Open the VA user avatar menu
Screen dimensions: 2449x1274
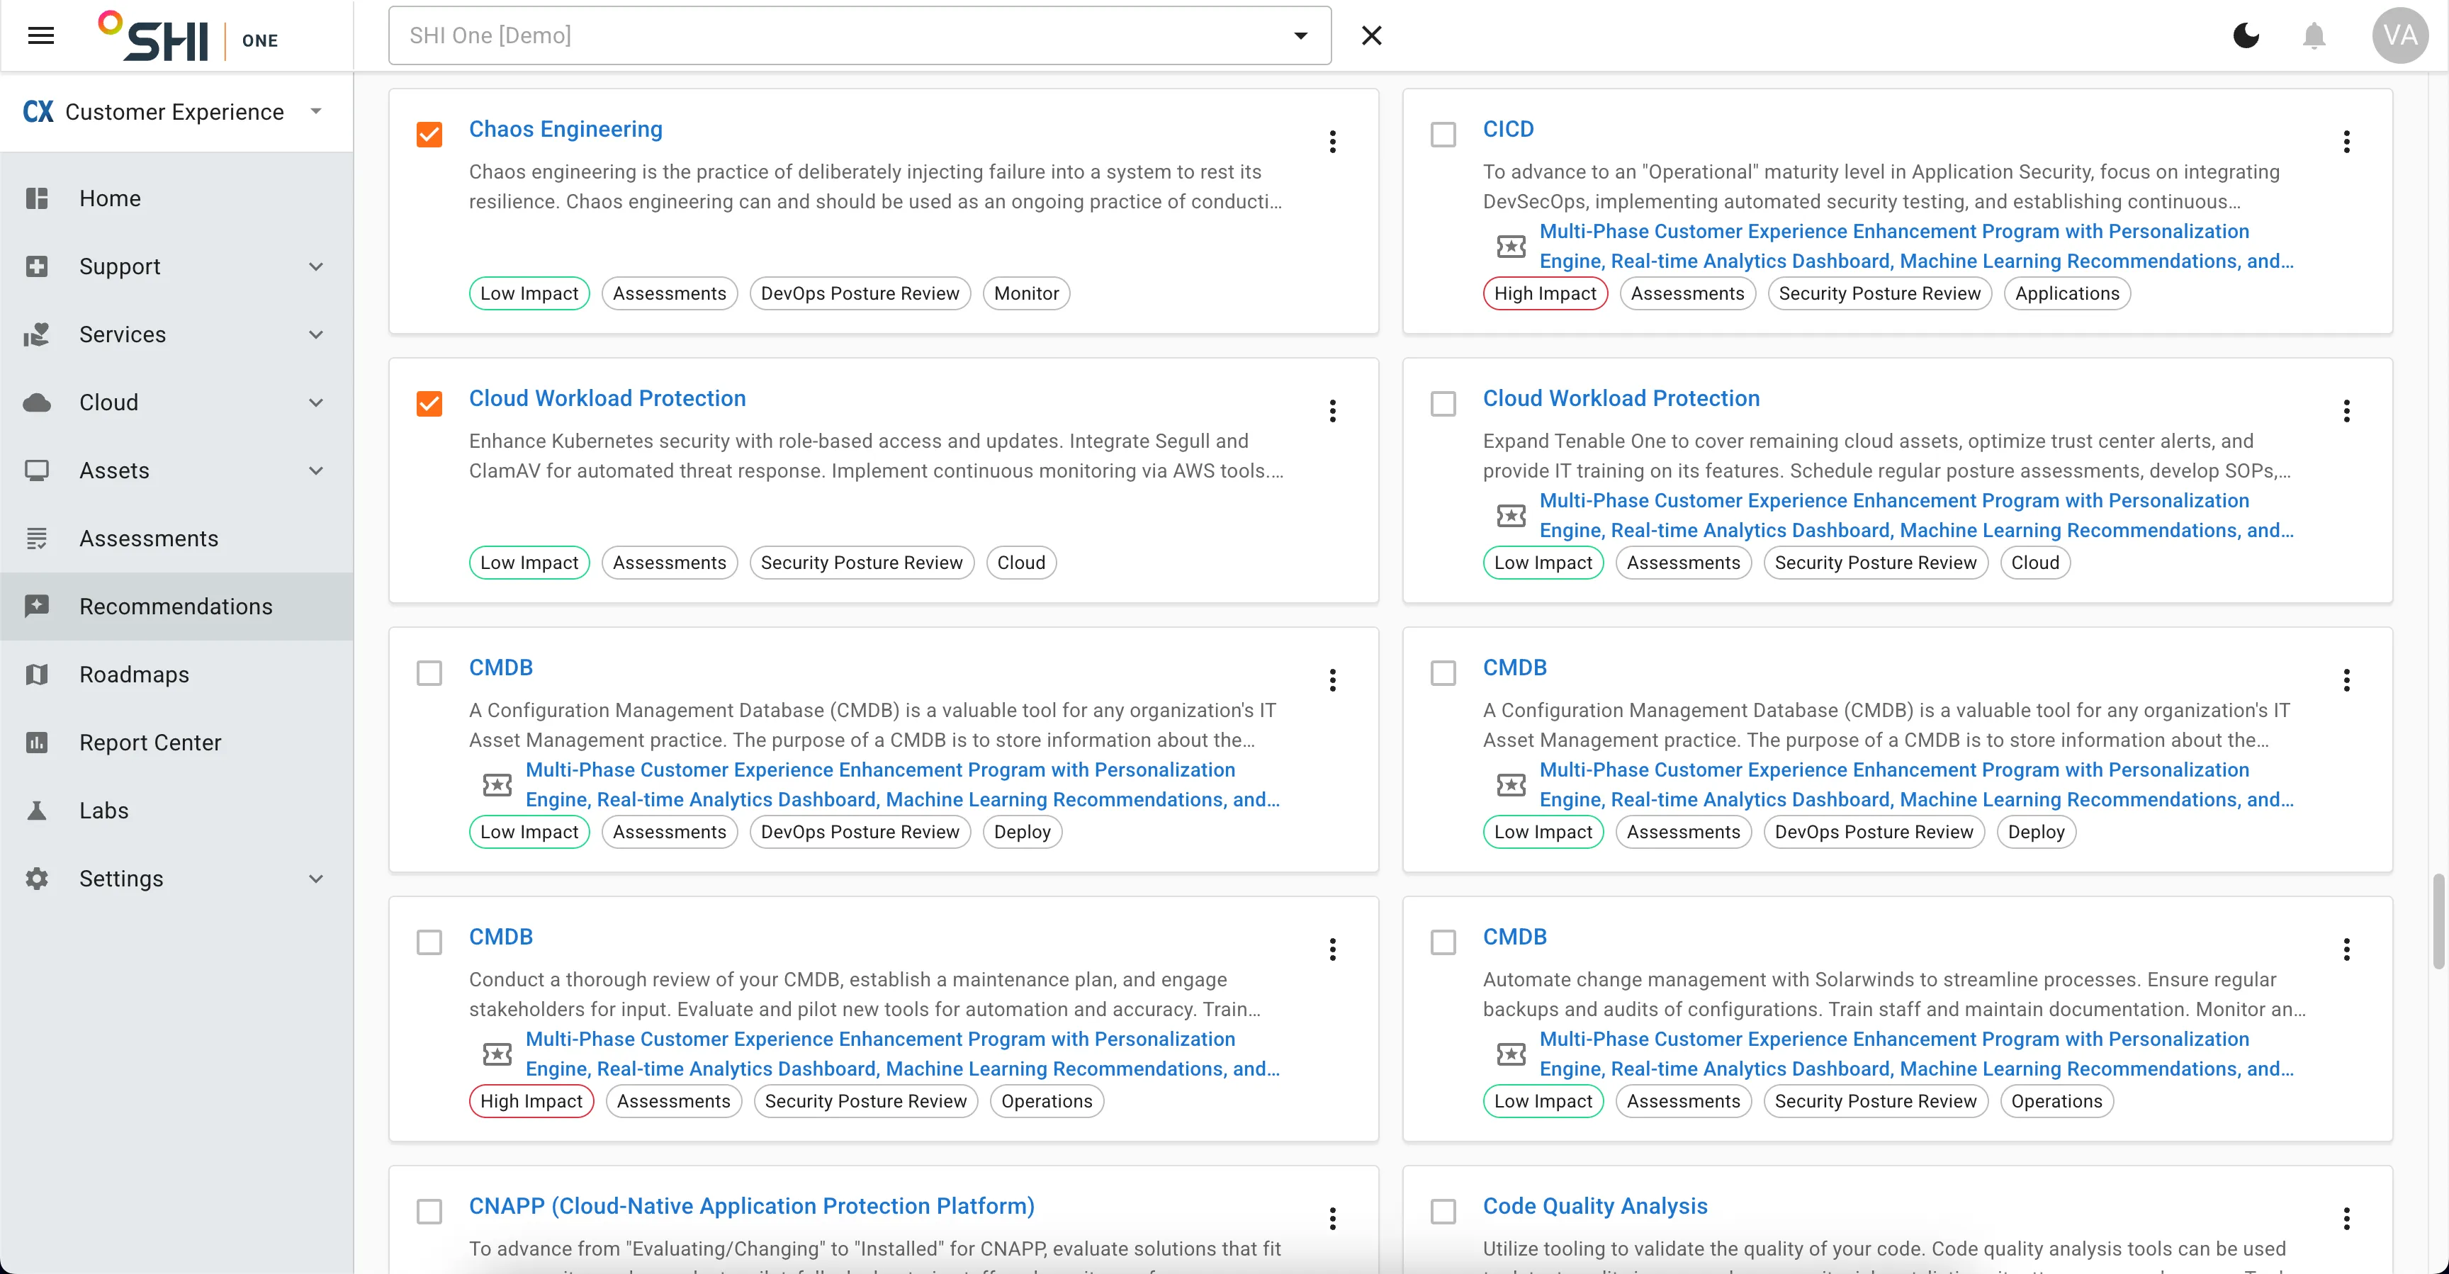[2399, 35]
